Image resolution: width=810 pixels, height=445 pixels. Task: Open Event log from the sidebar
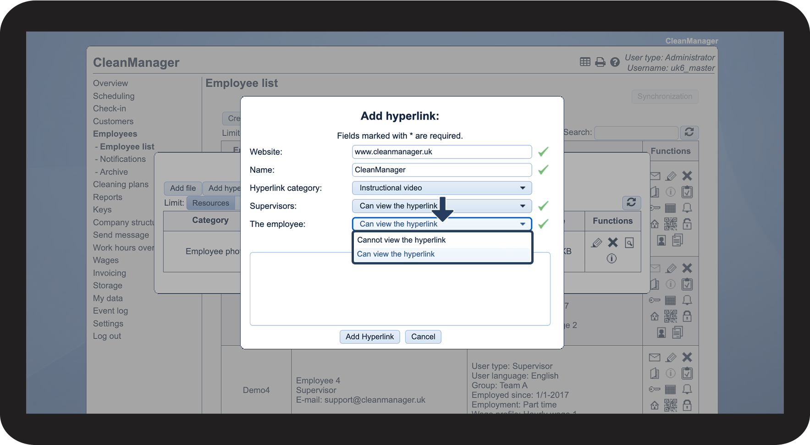pos(110,311)
